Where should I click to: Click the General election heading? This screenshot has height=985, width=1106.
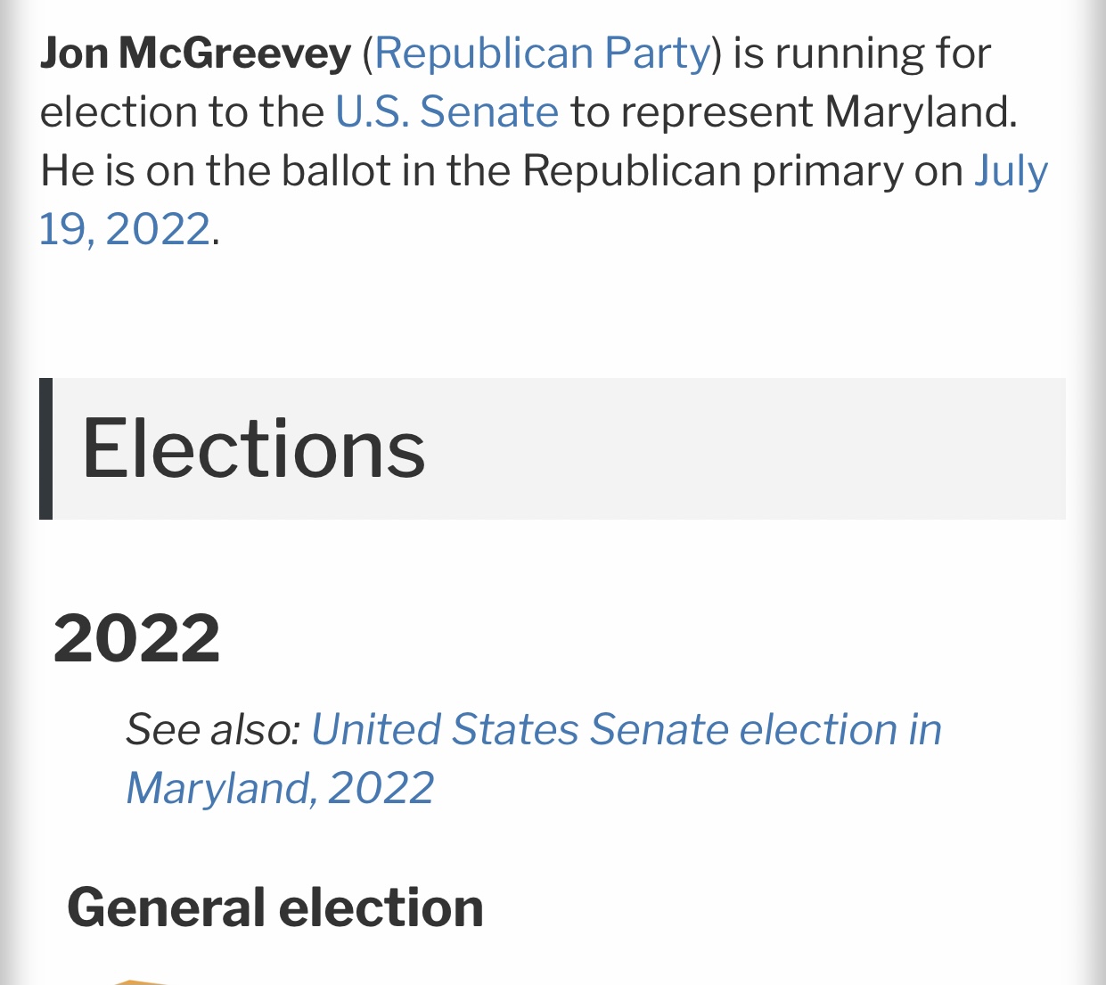tap(275, 907)
